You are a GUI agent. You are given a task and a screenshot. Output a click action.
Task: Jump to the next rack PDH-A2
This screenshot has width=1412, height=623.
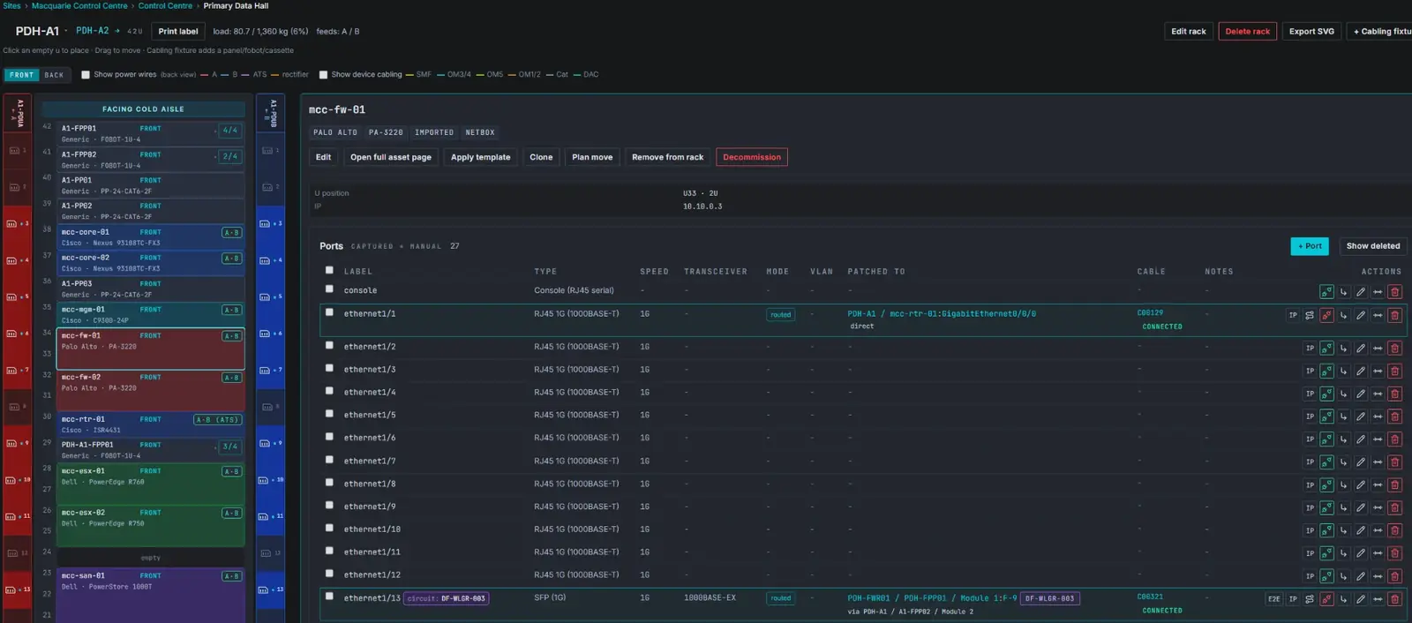point(98,31)
